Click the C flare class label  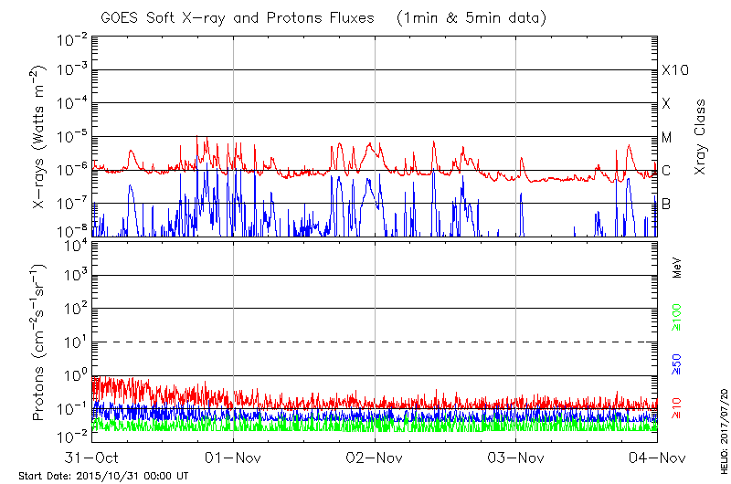(x=667, y=171)
